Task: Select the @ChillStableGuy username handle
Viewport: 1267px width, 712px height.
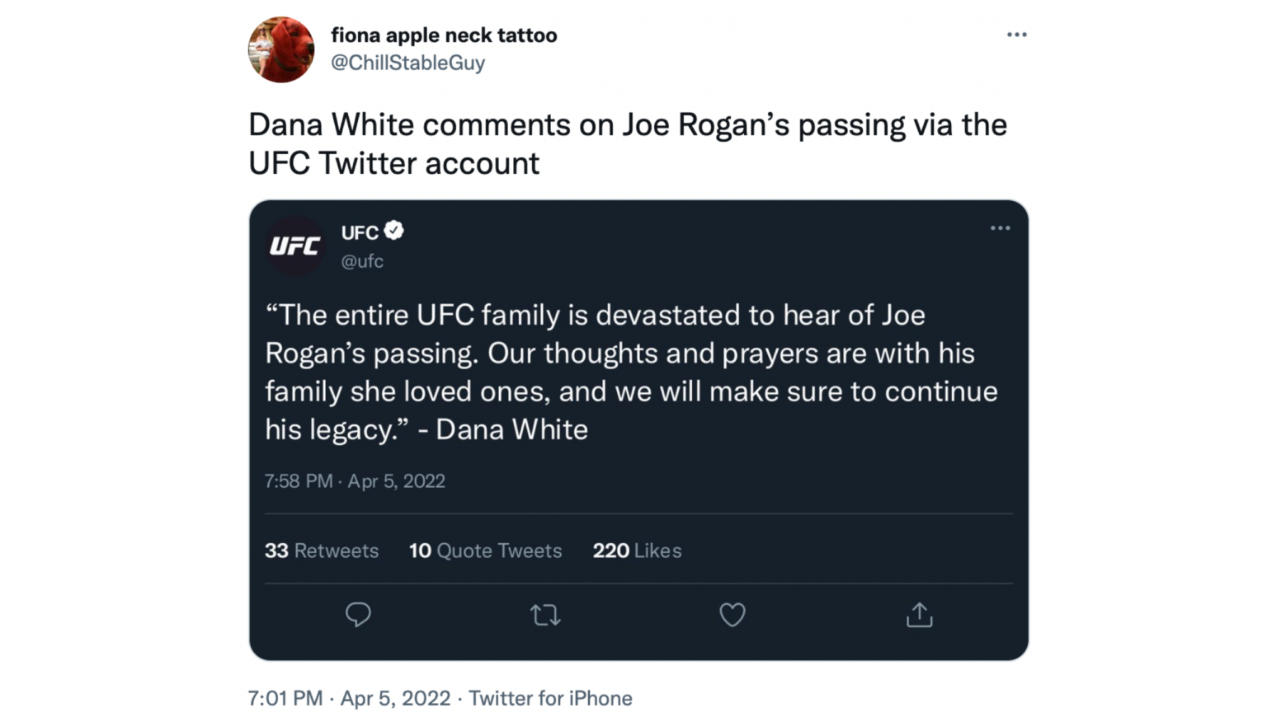Action: (408, 63)
